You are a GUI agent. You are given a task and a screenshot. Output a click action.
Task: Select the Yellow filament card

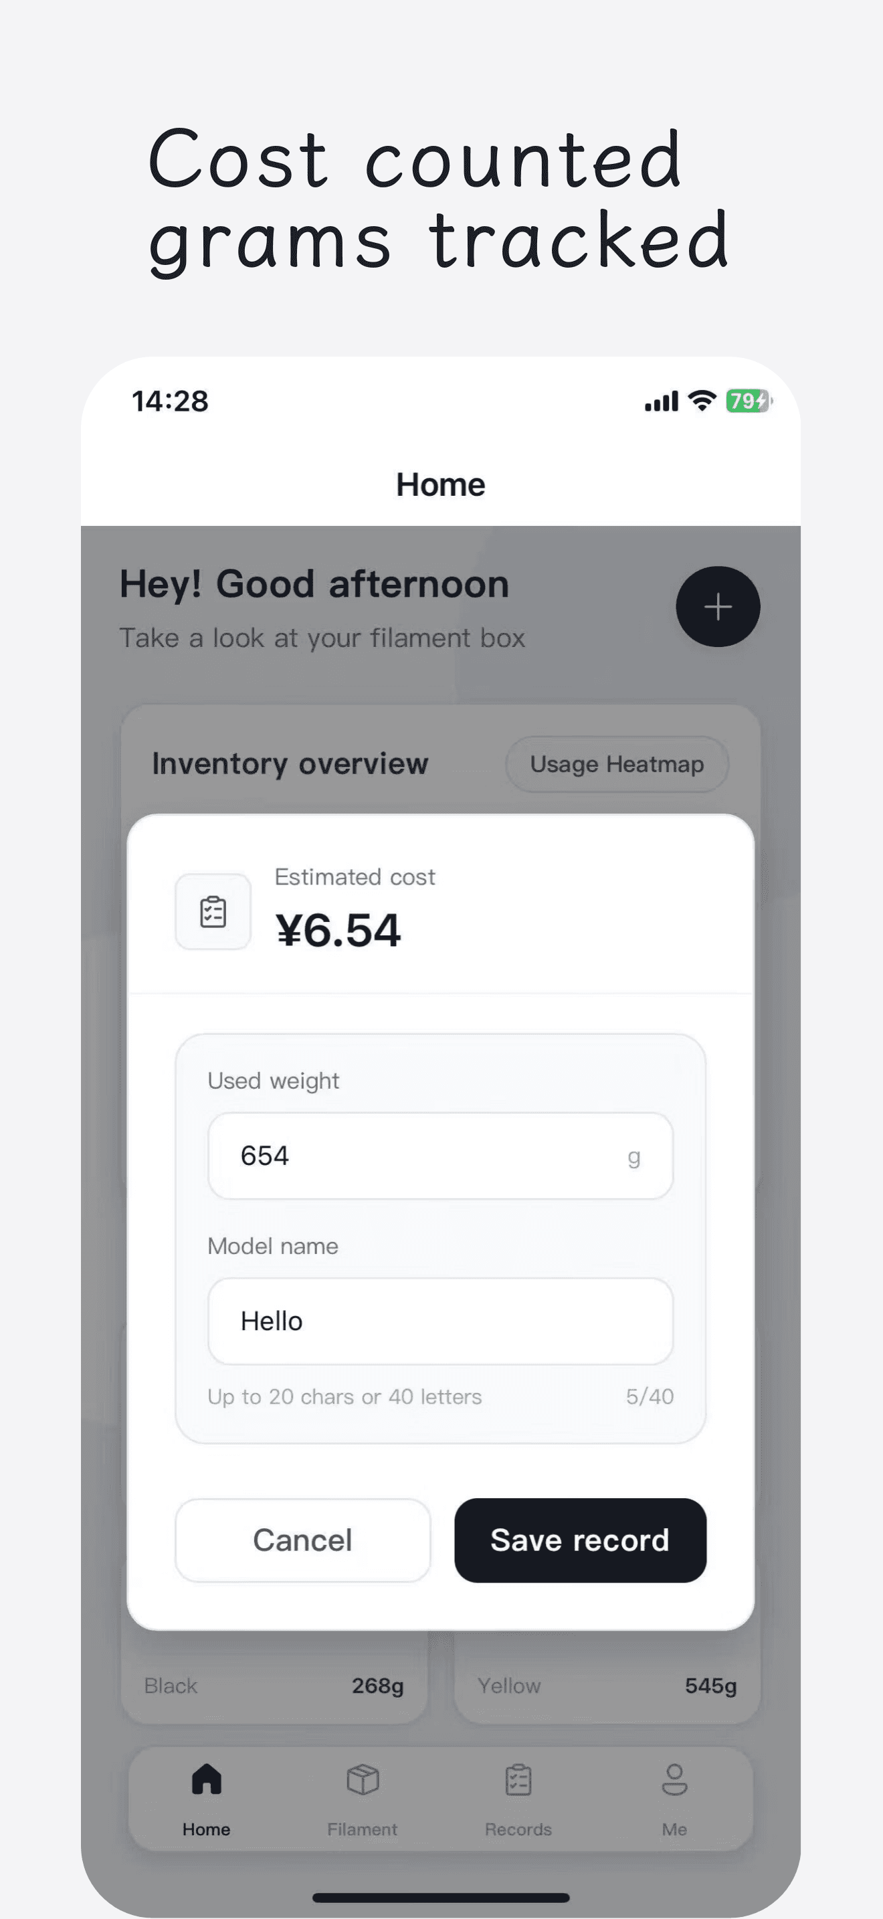coord(607,1685)
